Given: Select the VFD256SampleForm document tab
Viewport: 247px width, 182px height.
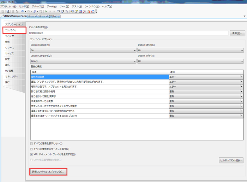Looking at the screenshot, I should [15, 16].
